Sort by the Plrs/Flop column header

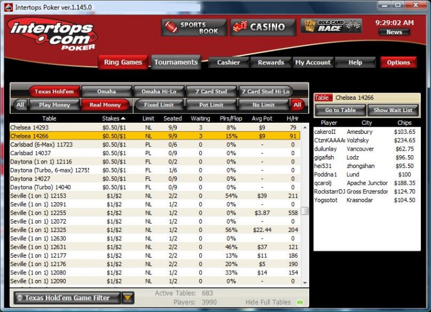click(231, 119)
